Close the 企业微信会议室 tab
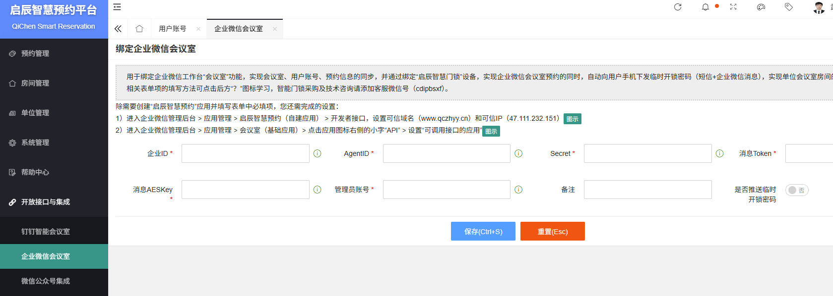This screenshot has height=296, width=833. click(x=275, y=29)
